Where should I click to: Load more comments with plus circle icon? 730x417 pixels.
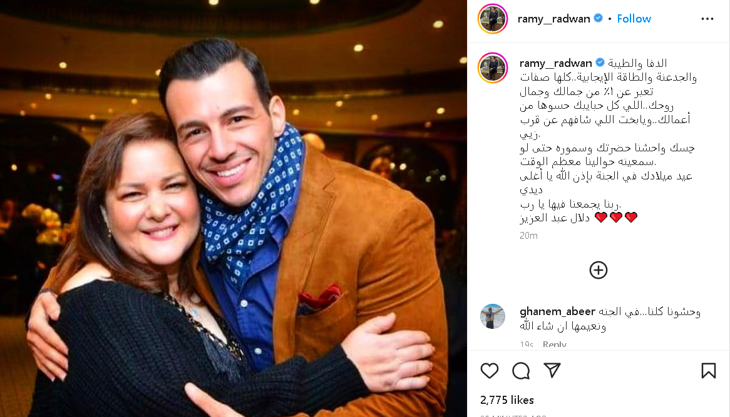[599, 270]
